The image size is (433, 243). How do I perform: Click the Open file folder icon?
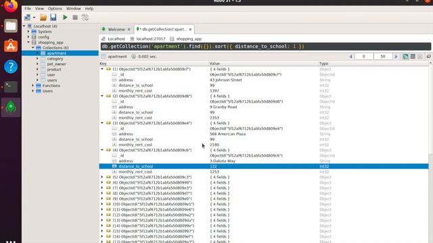43,18
